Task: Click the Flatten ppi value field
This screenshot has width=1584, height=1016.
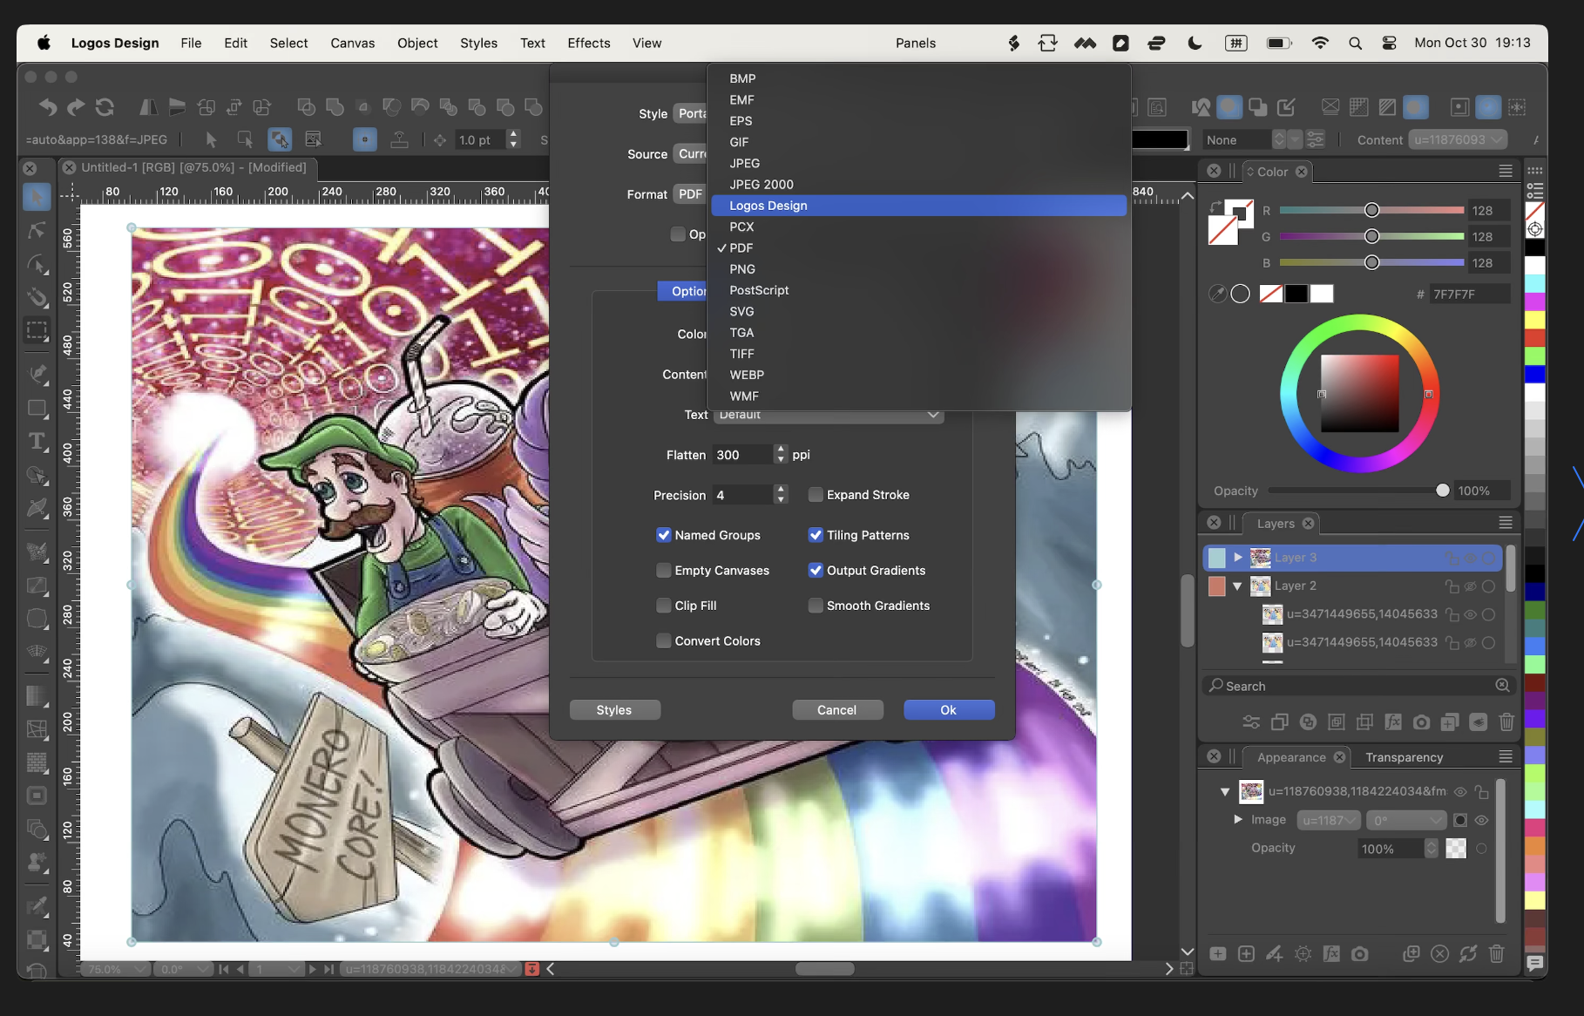Action: 741,455
